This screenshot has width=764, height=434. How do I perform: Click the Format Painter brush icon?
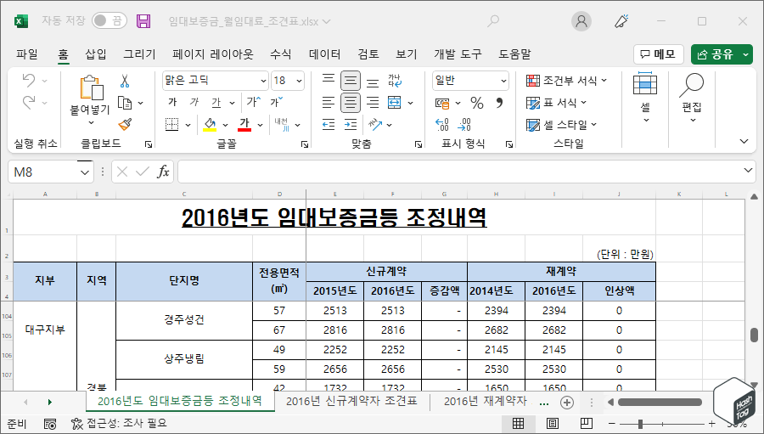126,124
